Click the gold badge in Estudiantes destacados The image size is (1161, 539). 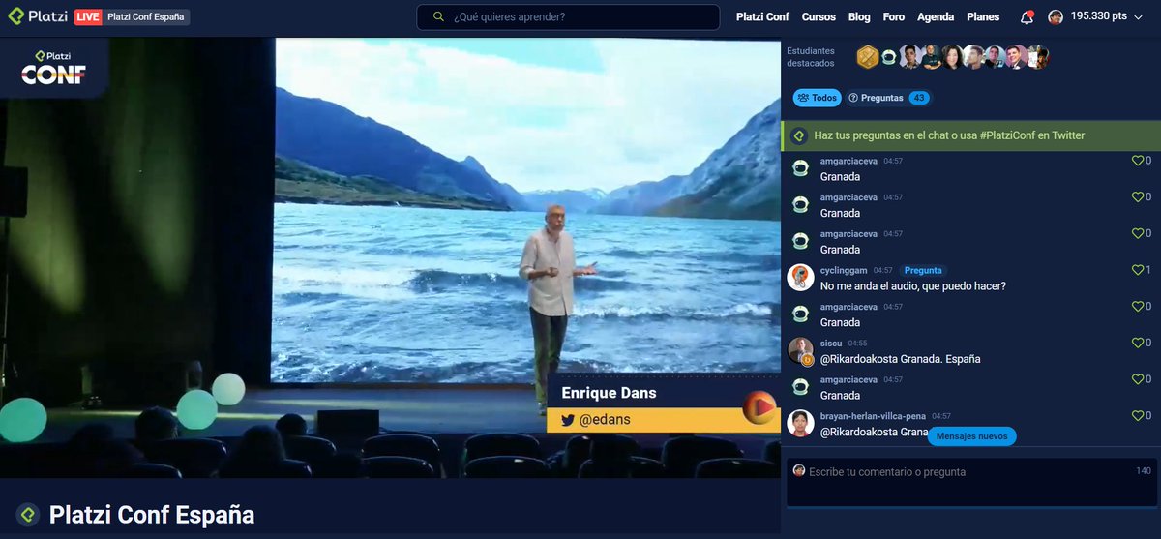tap(867, 57)
